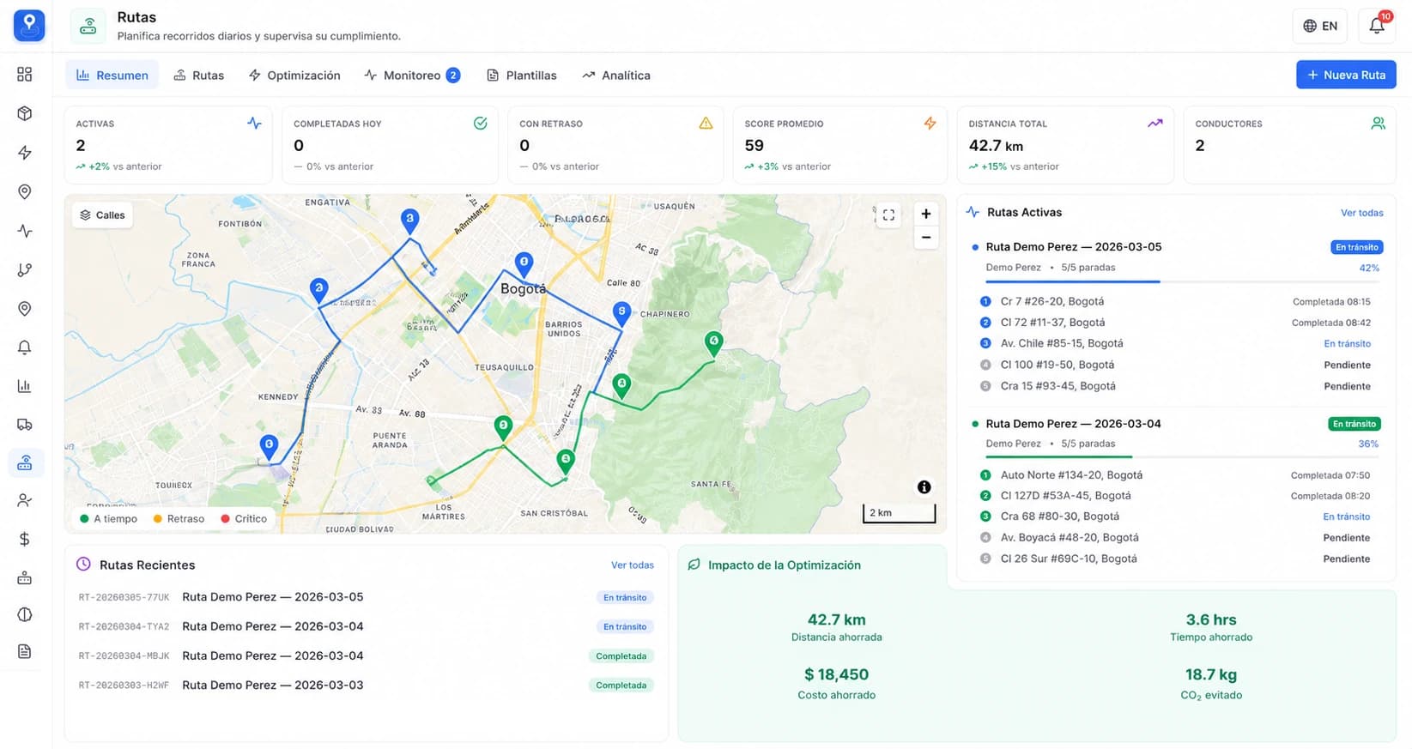1412x749 pixels.
Task: Open the dollar sign sidebar icon
Action: (25, 539)
